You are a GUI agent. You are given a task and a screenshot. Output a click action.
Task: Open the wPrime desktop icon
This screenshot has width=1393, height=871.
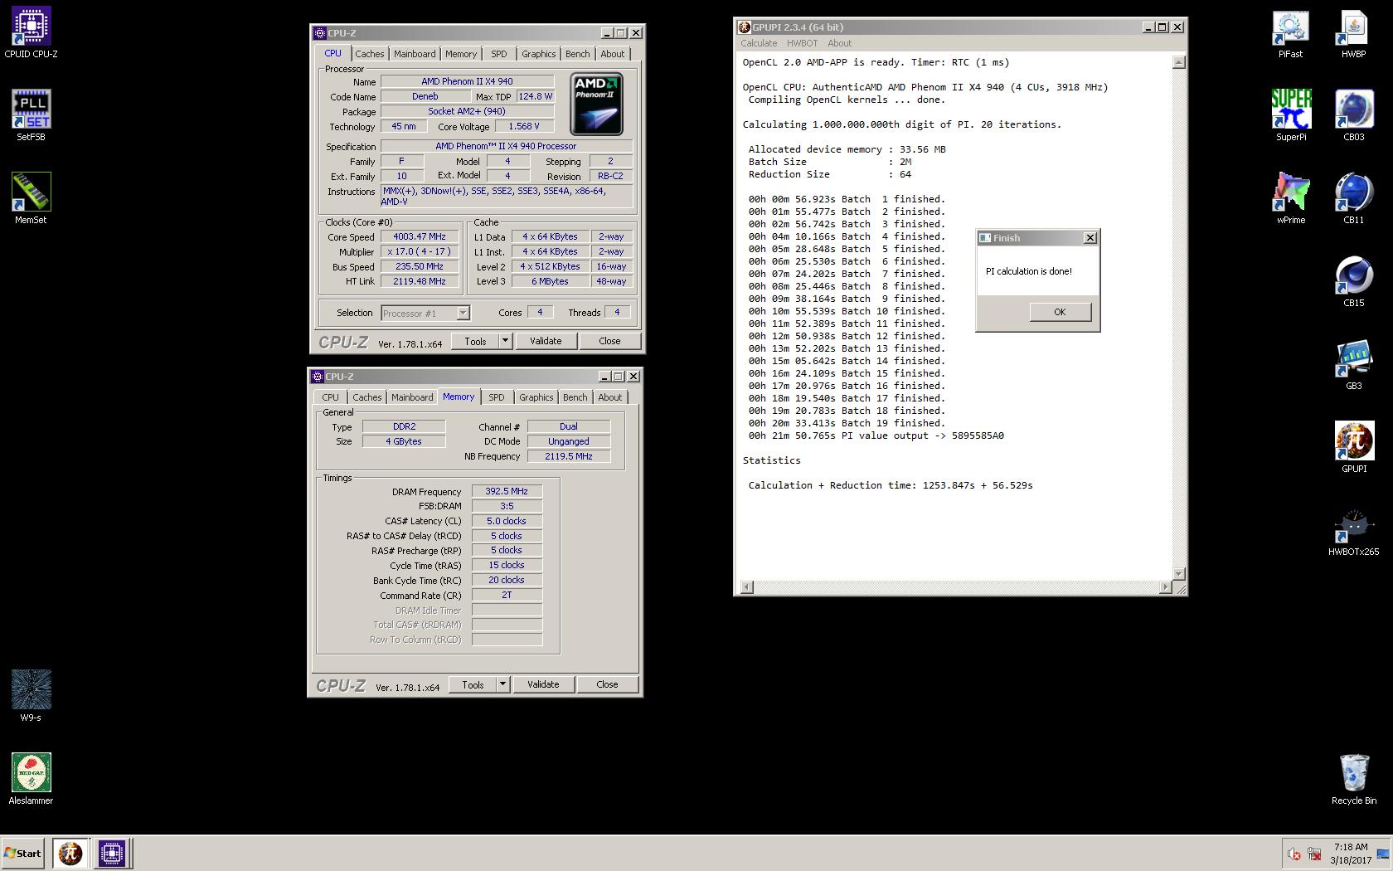click(x=1290, y=199)
